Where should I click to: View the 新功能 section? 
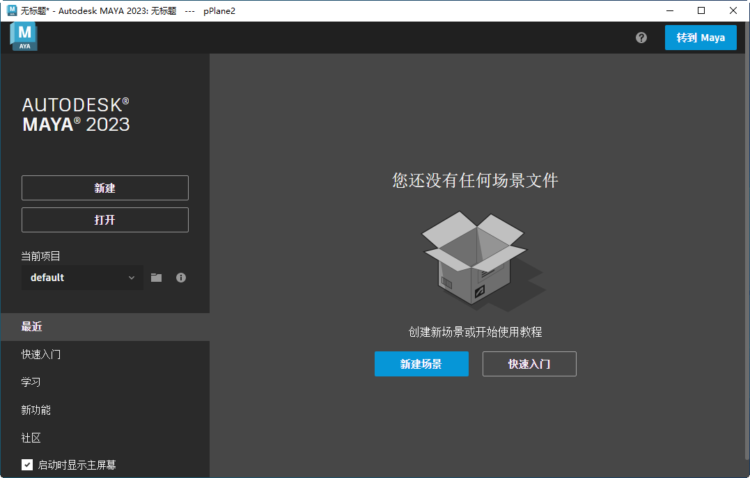pos(36,410)
